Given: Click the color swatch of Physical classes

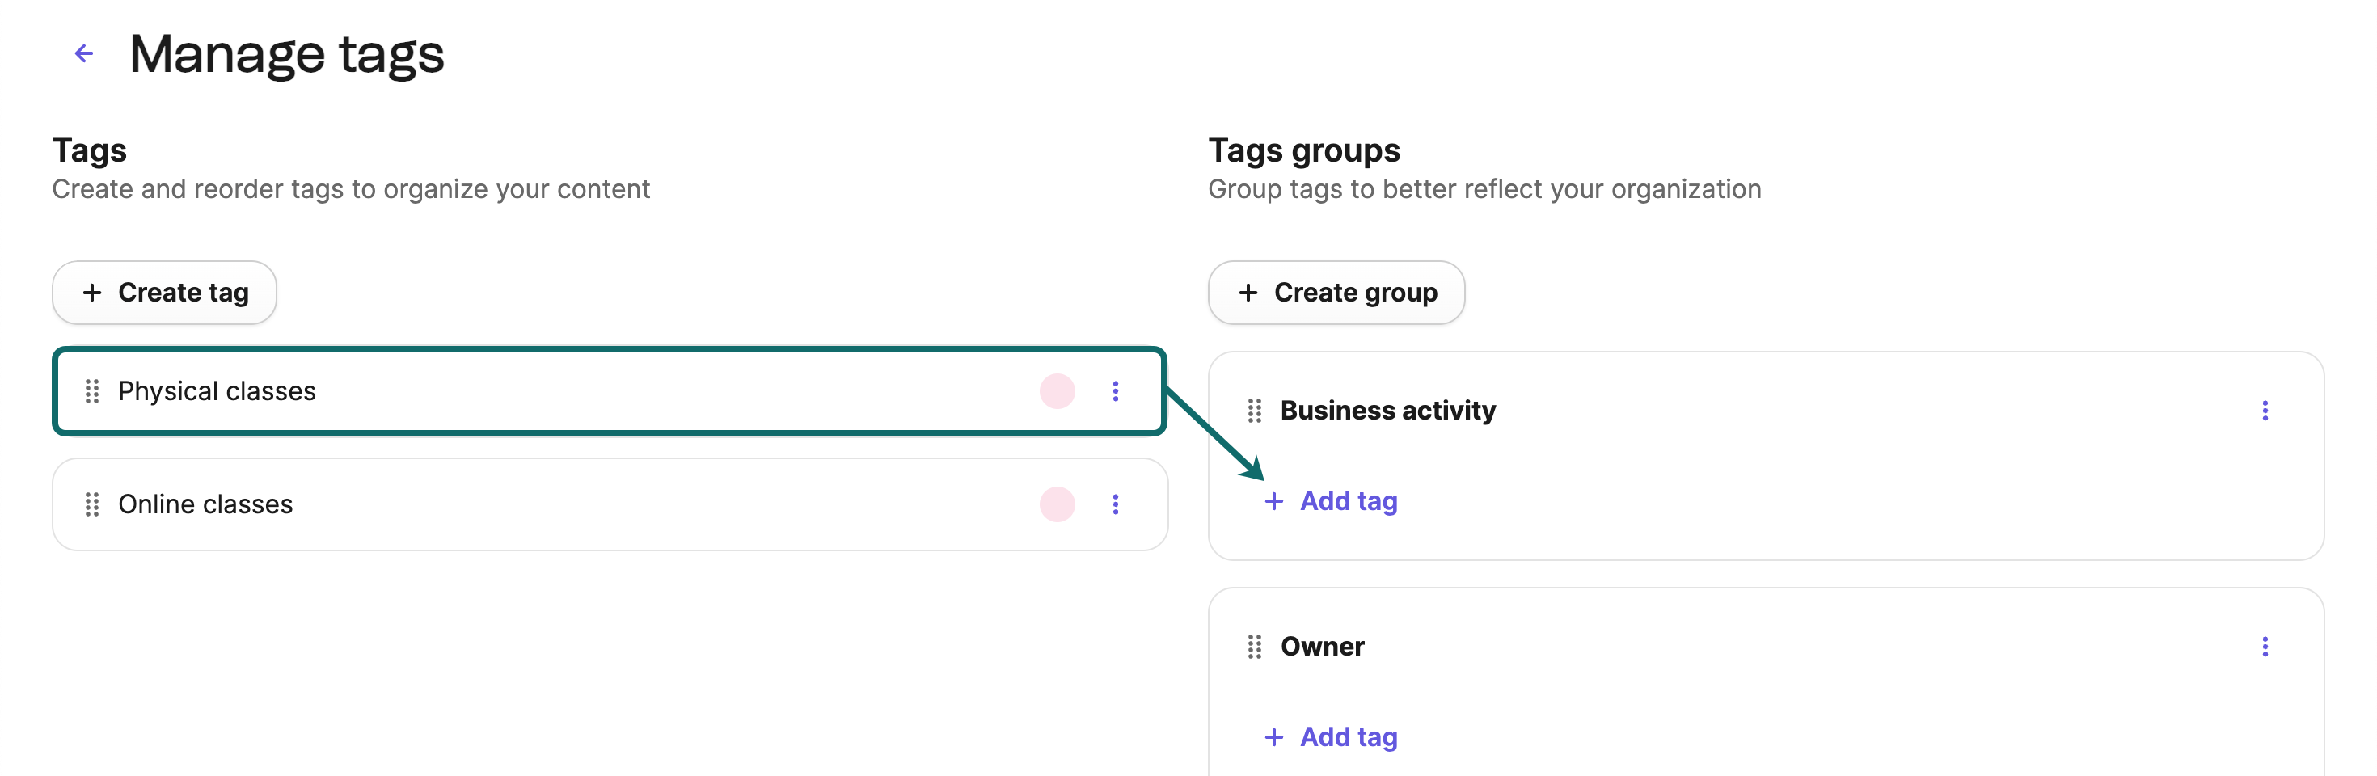Looking at the screenshot, I should tap(1056, 391).
